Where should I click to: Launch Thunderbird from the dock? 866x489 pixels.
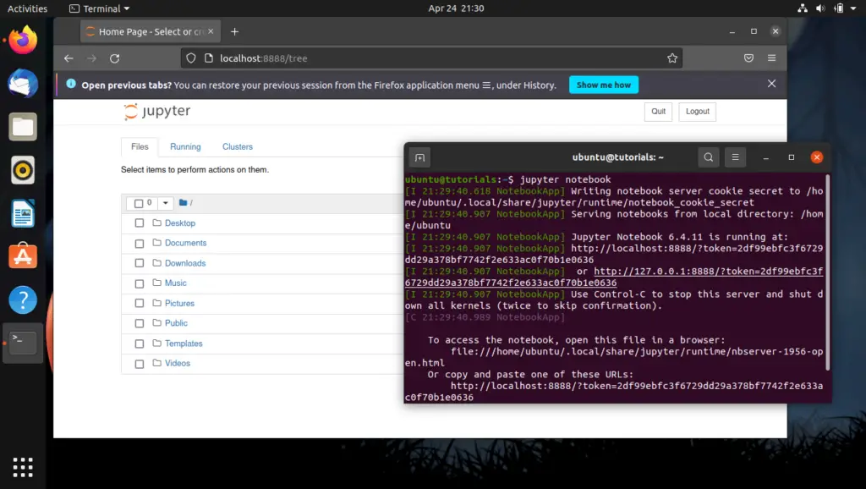[23, 84]
